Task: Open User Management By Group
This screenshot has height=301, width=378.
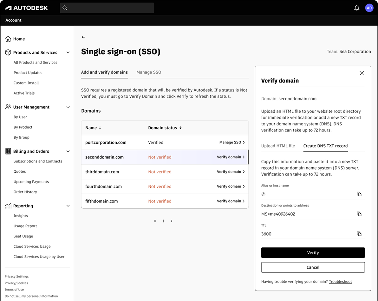Action: click(22, 137)
